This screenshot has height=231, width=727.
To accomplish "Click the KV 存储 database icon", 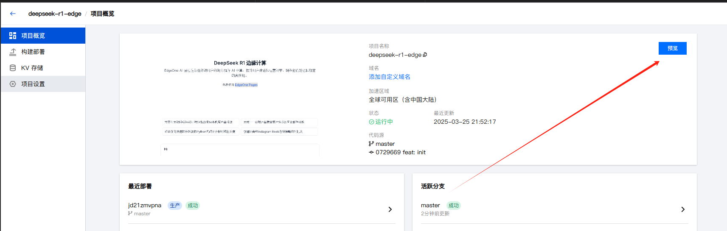I will pos(13,68).
